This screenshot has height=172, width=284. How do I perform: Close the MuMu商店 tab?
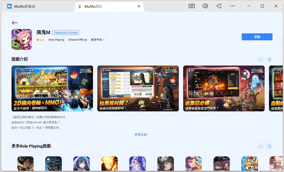click(x=139, y=6)
